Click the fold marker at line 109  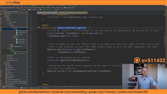[37, 74]
